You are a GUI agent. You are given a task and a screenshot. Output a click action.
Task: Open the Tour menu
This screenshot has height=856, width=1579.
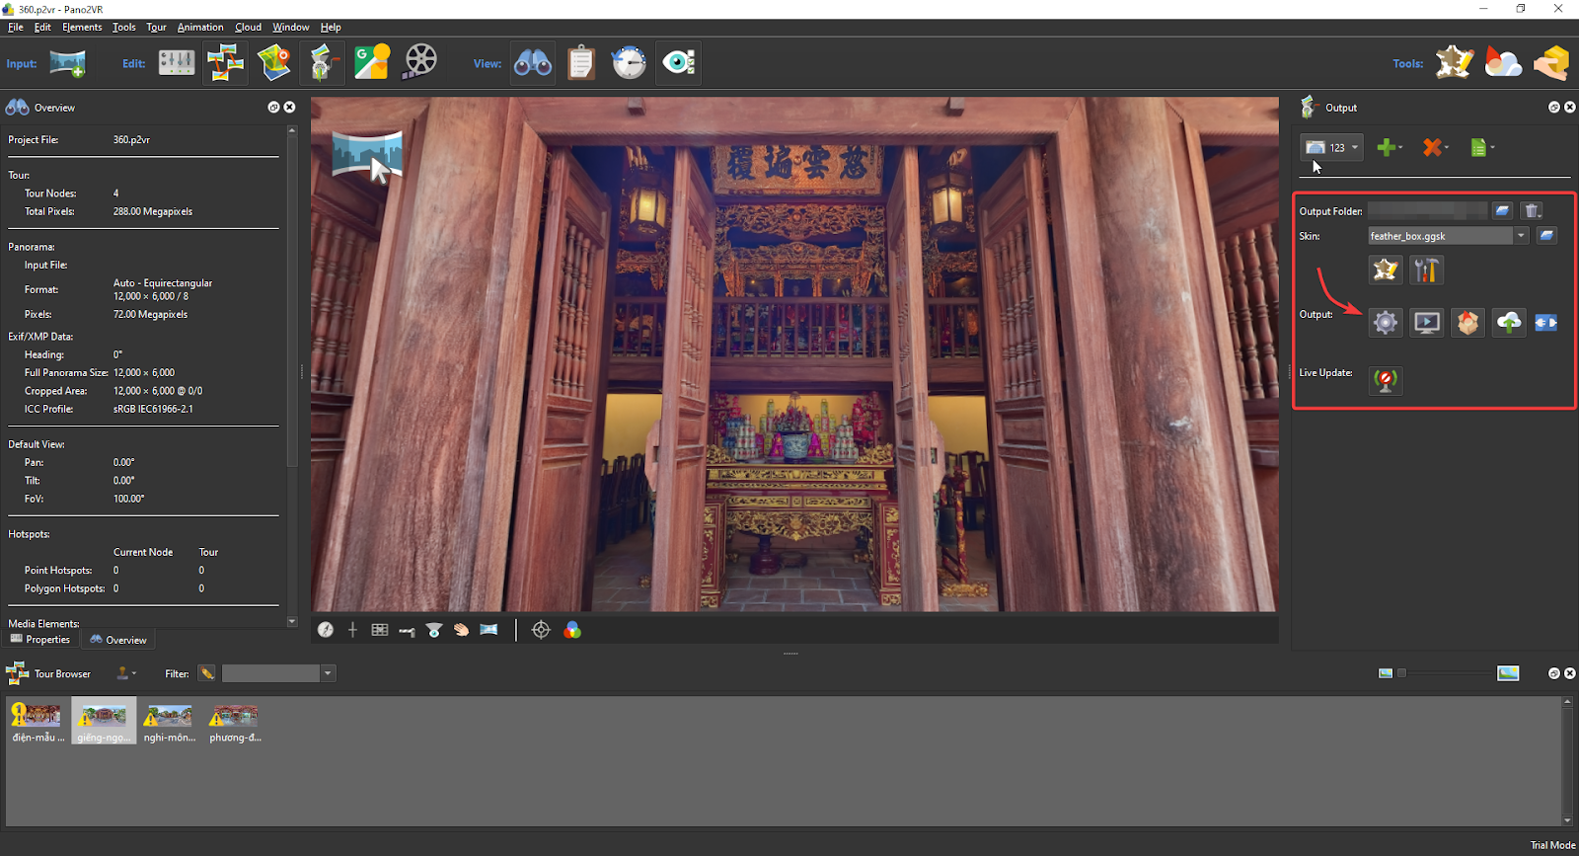point(156,28)
